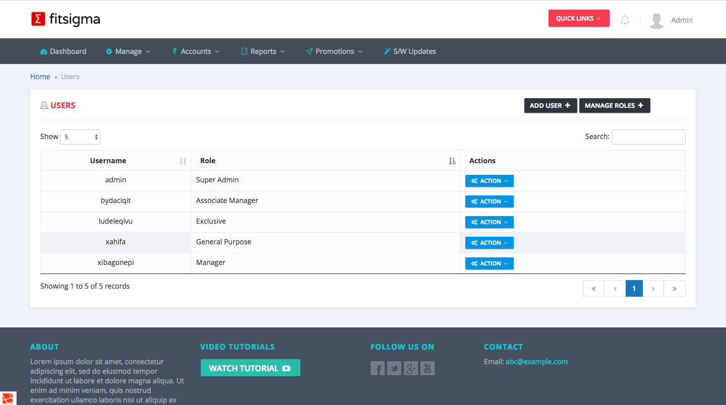Expand the Quick Links dropdown
Screen dimensions: 726x405
tap(578, 19)
